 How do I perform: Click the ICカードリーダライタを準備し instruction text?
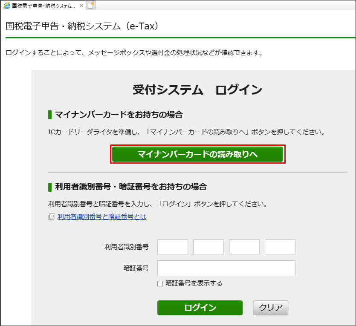[x=187, y=132]
